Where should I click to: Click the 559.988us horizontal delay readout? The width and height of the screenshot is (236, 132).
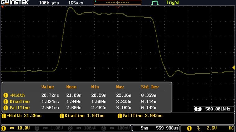click(x=167, y=128)
